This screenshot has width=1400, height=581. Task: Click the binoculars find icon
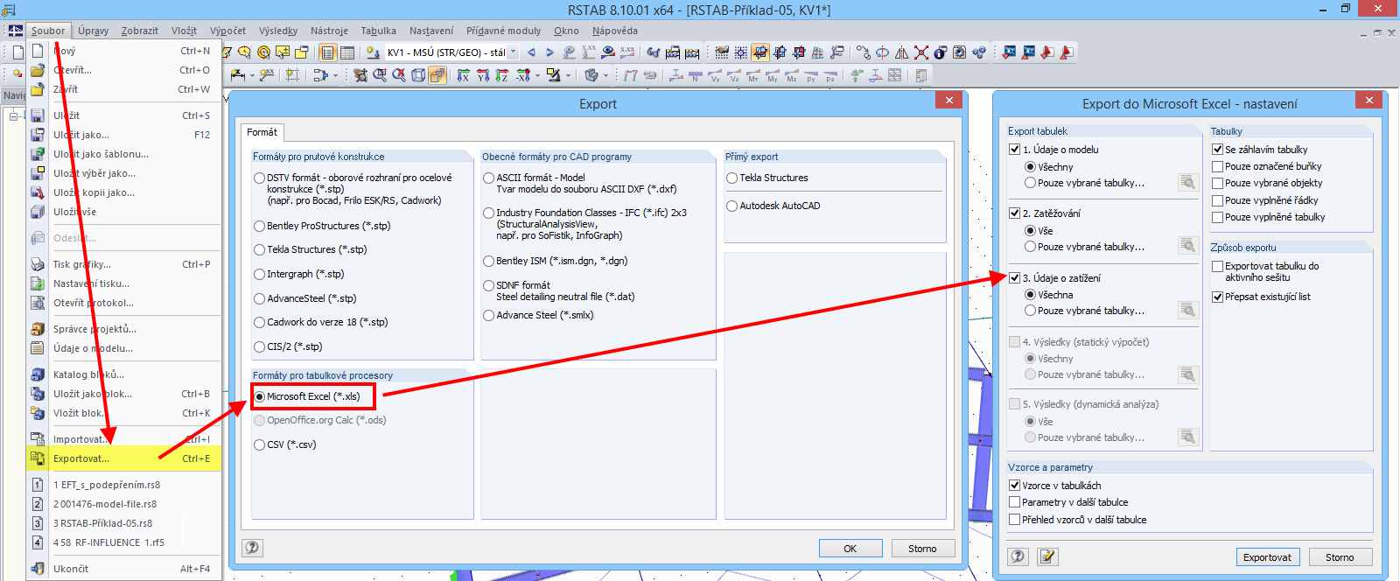(x=652, y=52)
